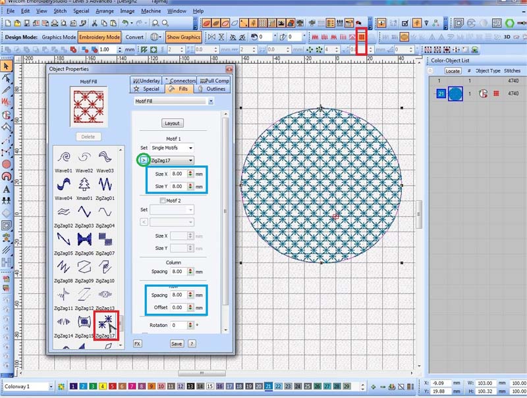Viewport: 527px width, 398px height.
Task: Switch to Graphics Mode
Action: 59,37
